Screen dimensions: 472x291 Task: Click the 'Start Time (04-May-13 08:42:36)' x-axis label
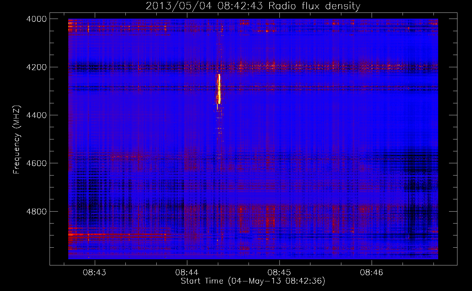coord(253,281)
